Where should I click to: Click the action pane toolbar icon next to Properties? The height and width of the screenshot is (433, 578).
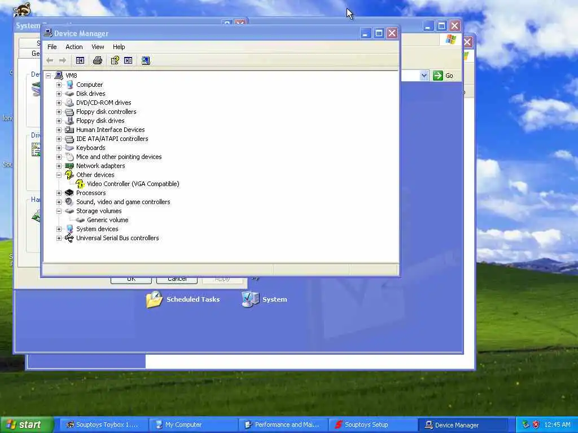[x=128, y=60]
